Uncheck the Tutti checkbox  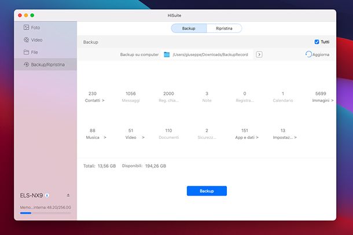tap(317, 42)
